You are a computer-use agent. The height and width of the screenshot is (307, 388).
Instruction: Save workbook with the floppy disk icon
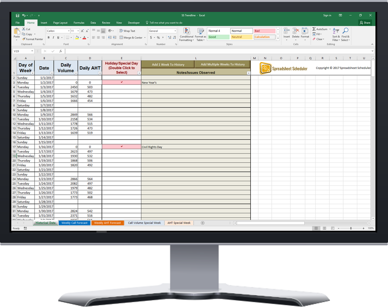click(x=17, y=15)
